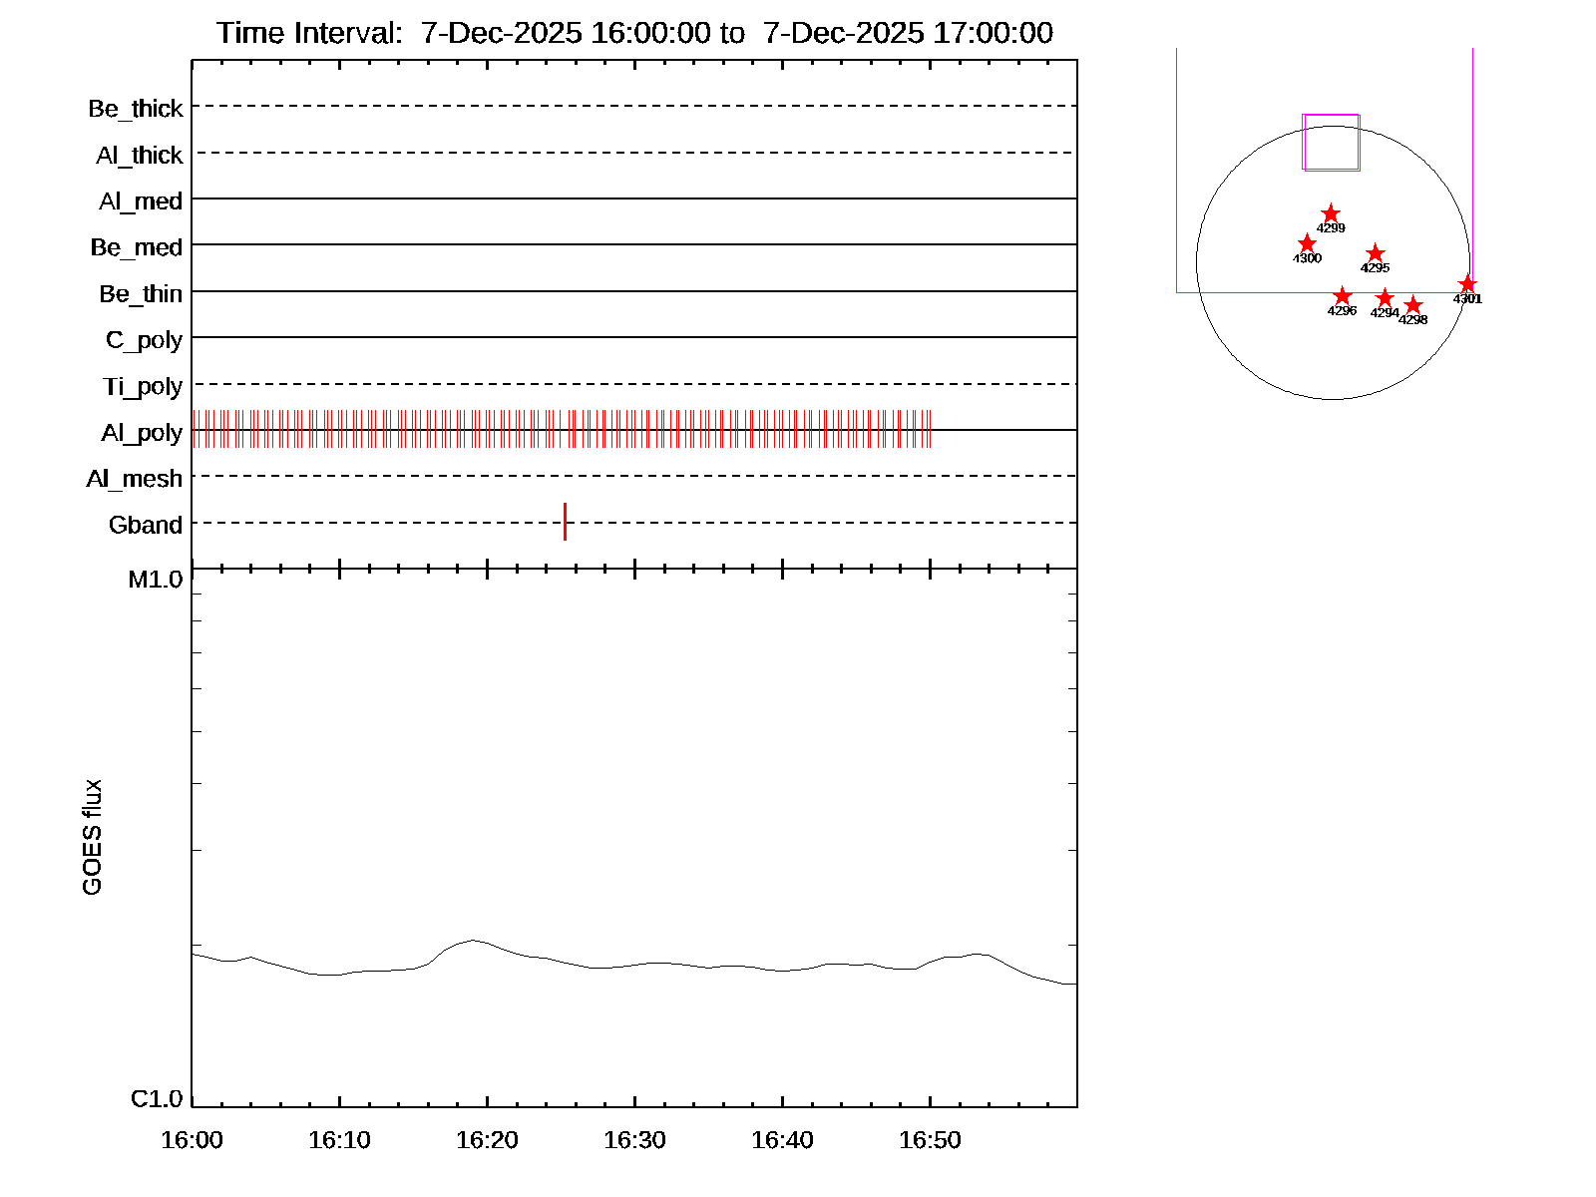Click the star marker labeled 4294
Image resolution: width=1596 pixels, height=1197 pixels.
1385,298
